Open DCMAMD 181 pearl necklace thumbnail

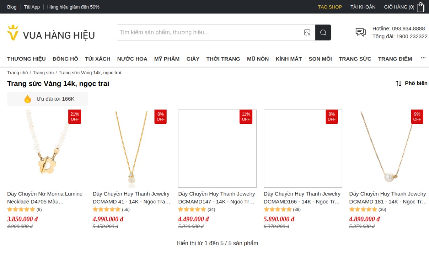point(388,149)
